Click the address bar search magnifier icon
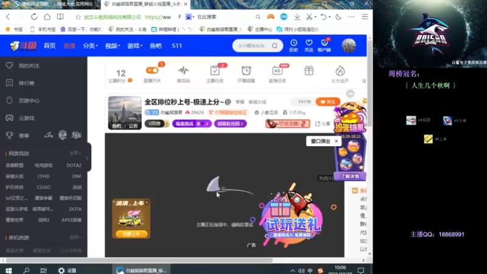487x274 pixels. pyautogui.click(x=258, y=17)
